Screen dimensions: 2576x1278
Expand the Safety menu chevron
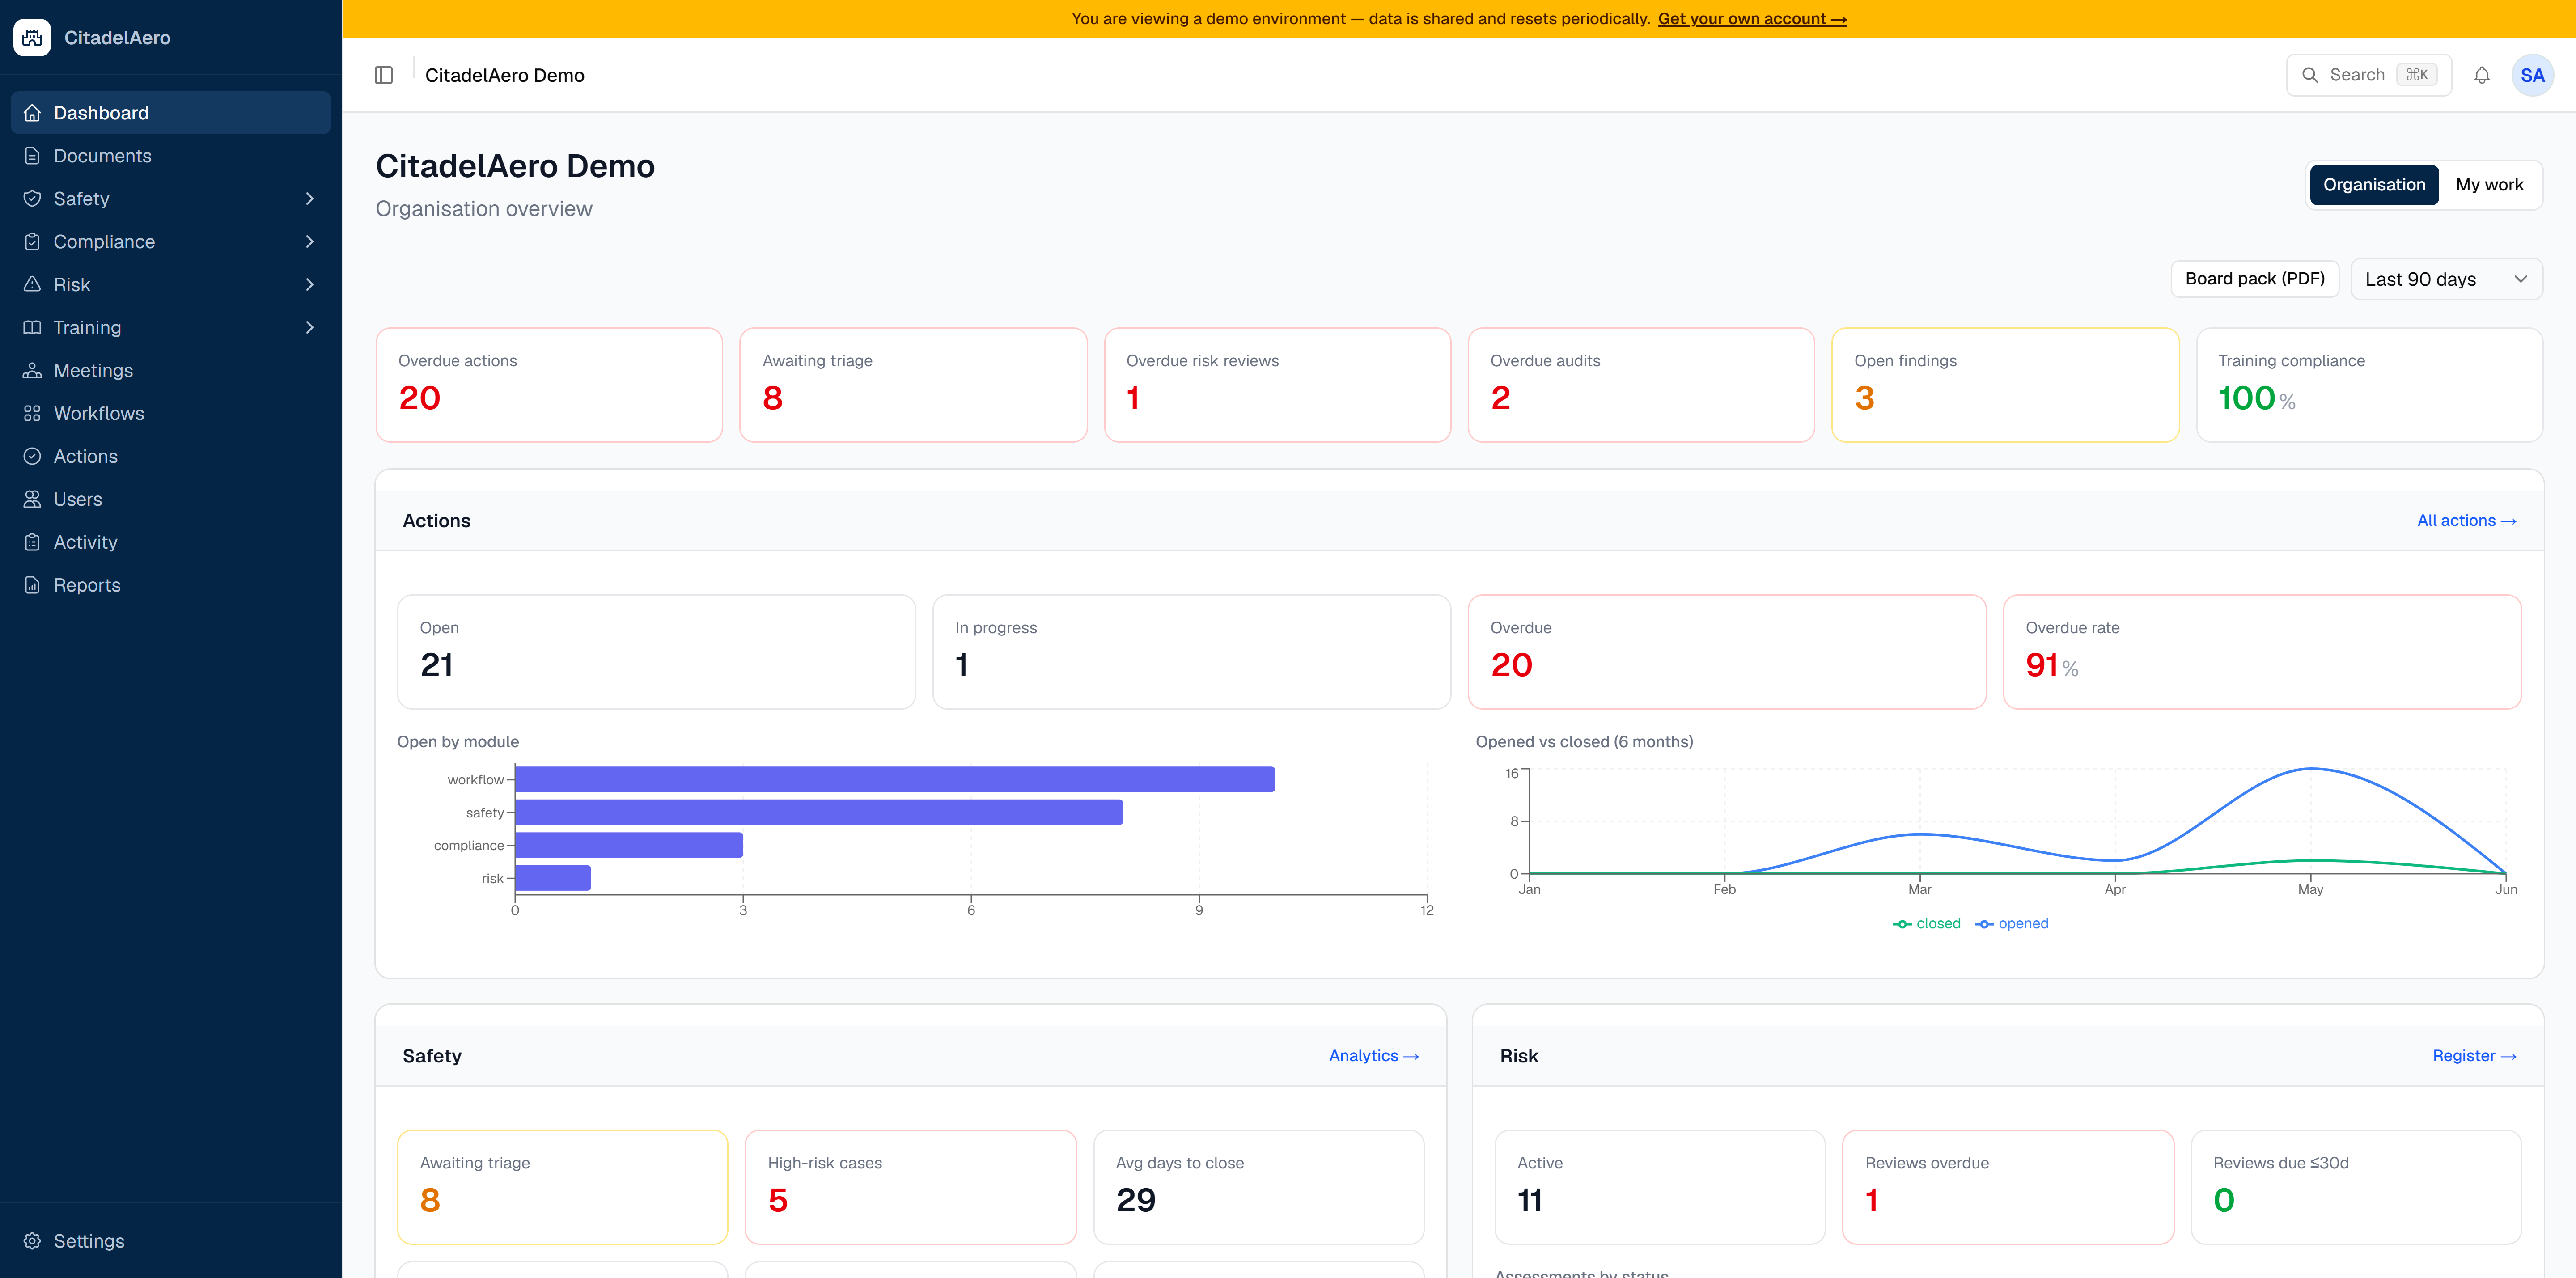click(310, 199)
